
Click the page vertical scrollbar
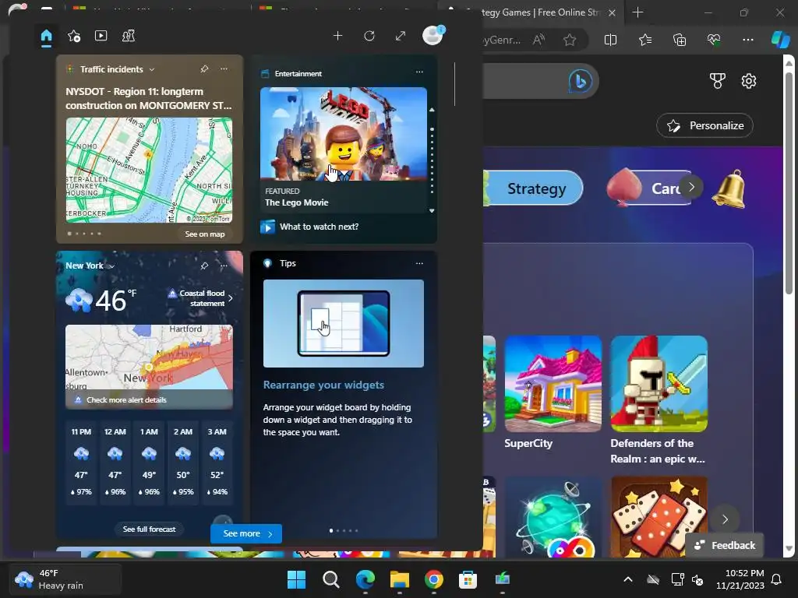pyautogui.click(x=789, y=183)
